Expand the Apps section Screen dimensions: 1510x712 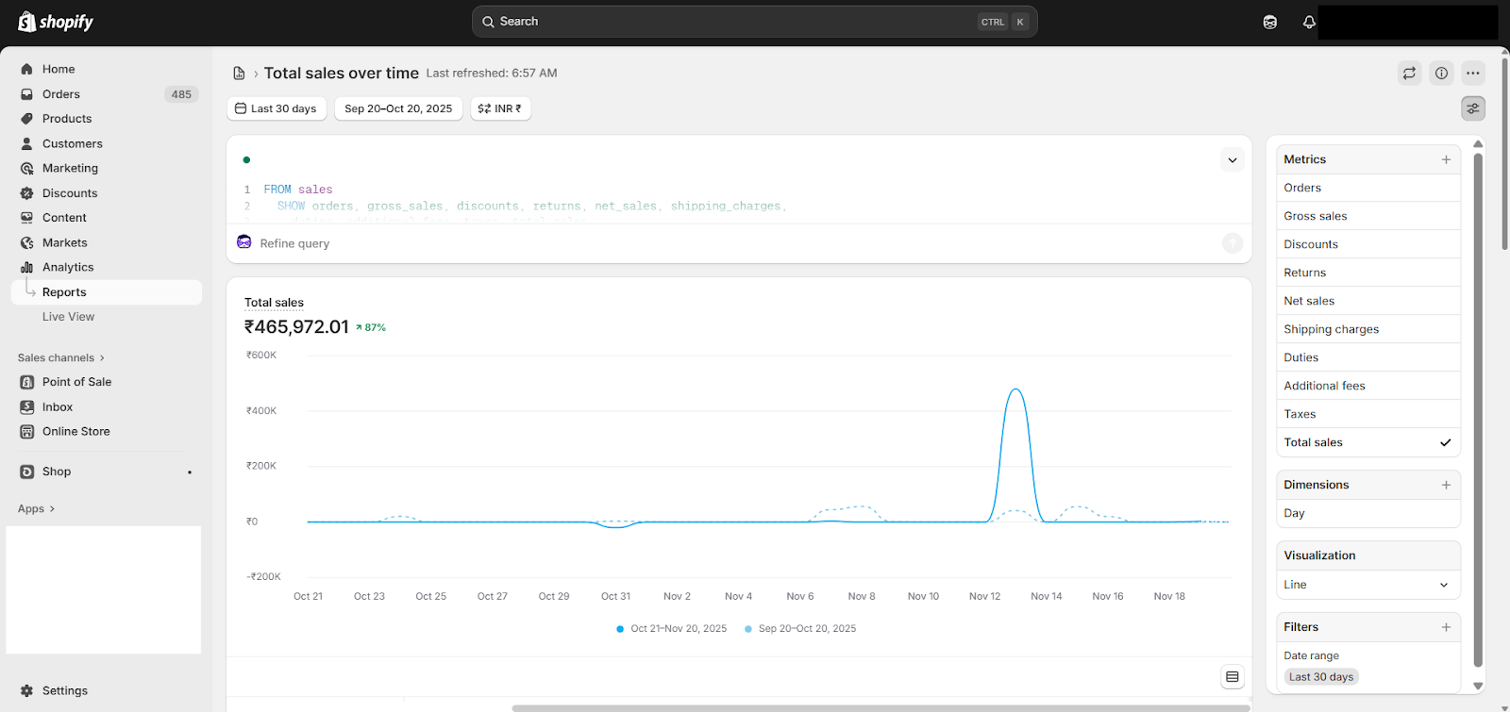(x=37, y=508)
